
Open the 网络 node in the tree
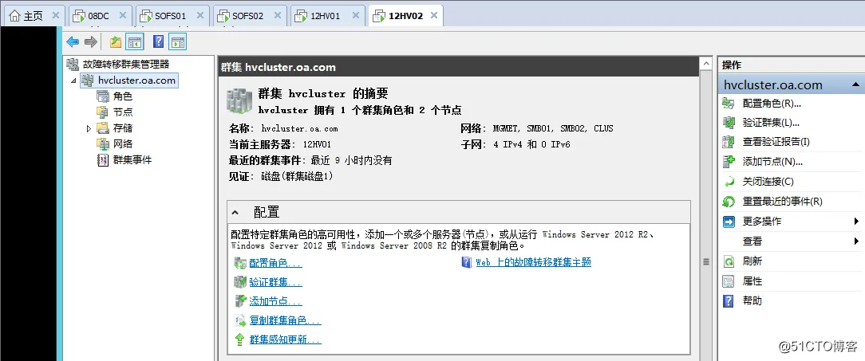click(x=122, y=144)
